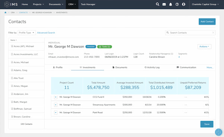Open the Advanced Search link
The width and height of the screenshot is (224, 137).
point(46,33)
